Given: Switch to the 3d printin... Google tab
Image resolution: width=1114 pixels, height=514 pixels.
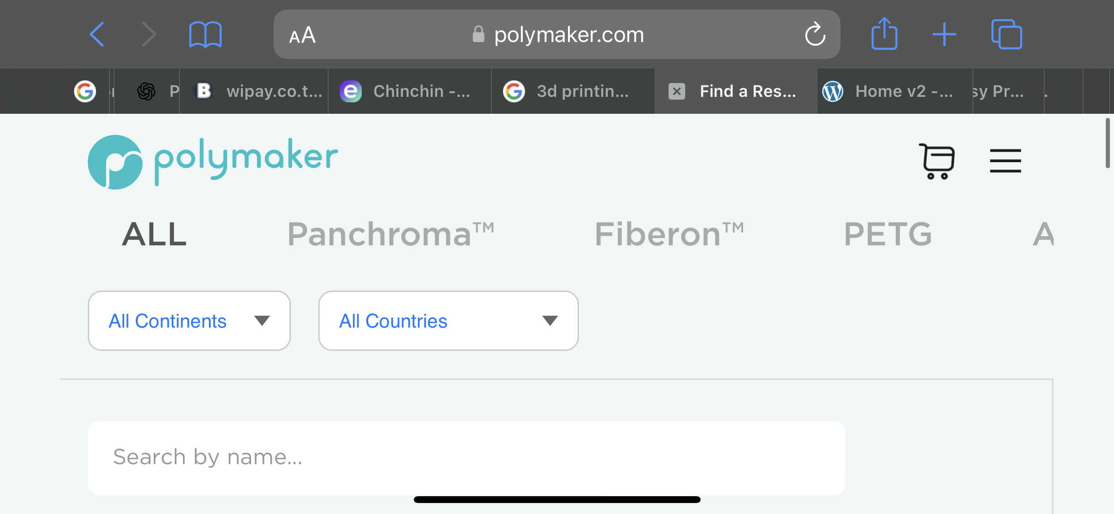Looking at the screenshot, I should point(573,91).
